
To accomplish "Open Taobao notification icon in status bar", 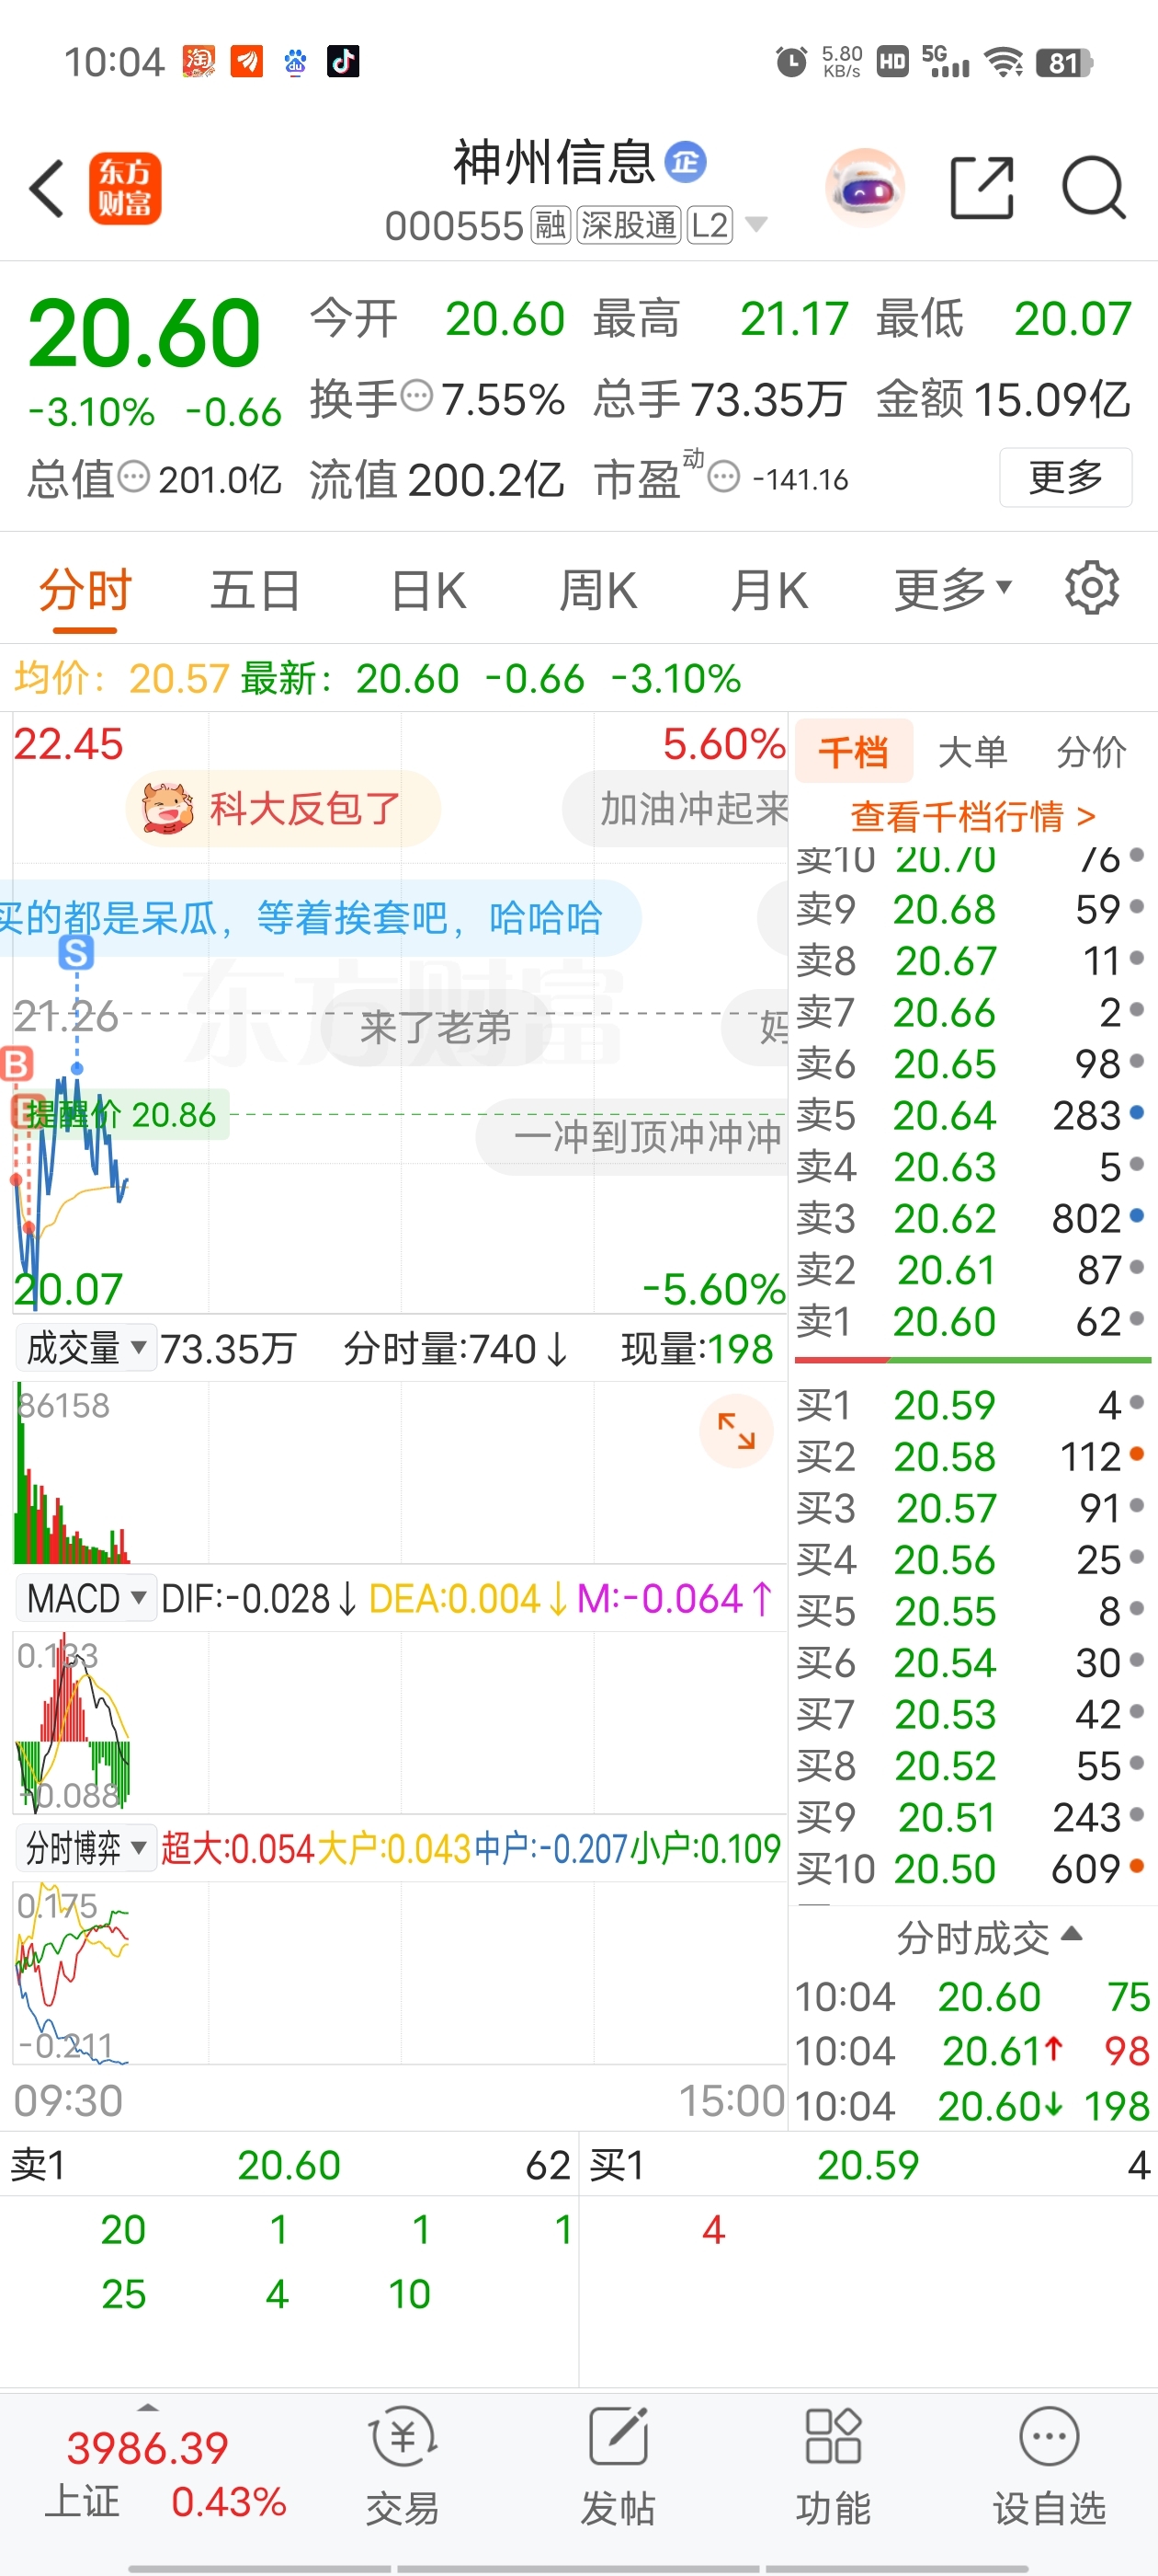I will 198,62.
